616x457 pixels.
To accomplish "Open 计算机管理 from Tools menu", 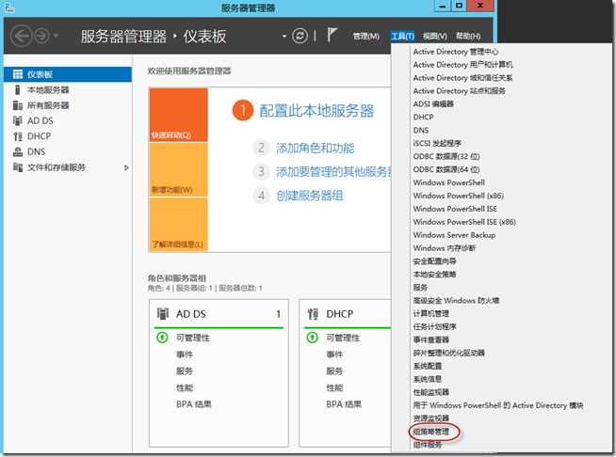I will 431,313.
